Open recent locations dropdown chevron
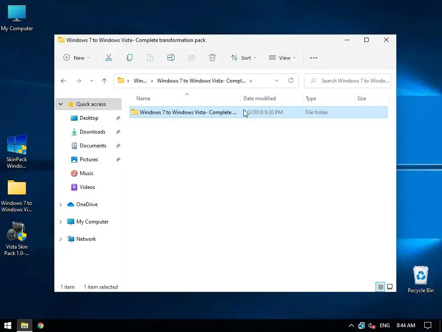Image resolution: width=442 pixels, height=332 pixels. point(92,81)
